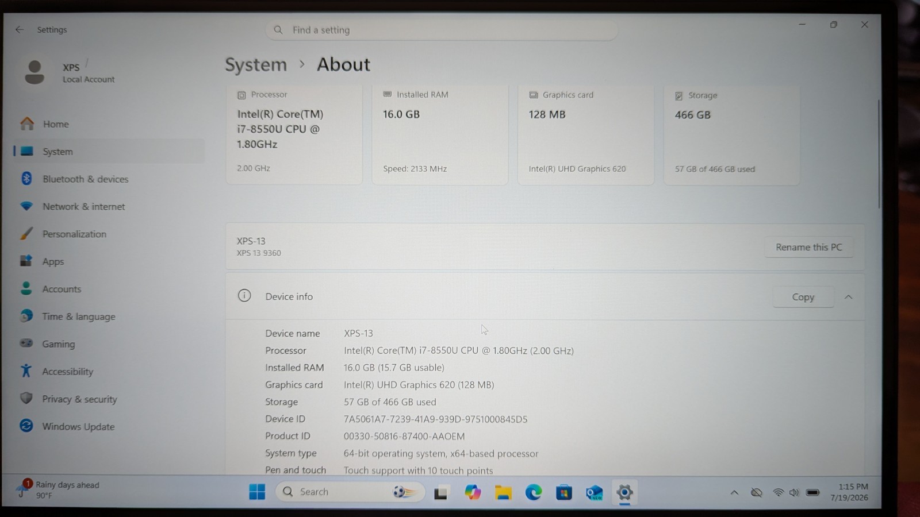Open Apps settings
920x517 pixels.
(109, 261)
